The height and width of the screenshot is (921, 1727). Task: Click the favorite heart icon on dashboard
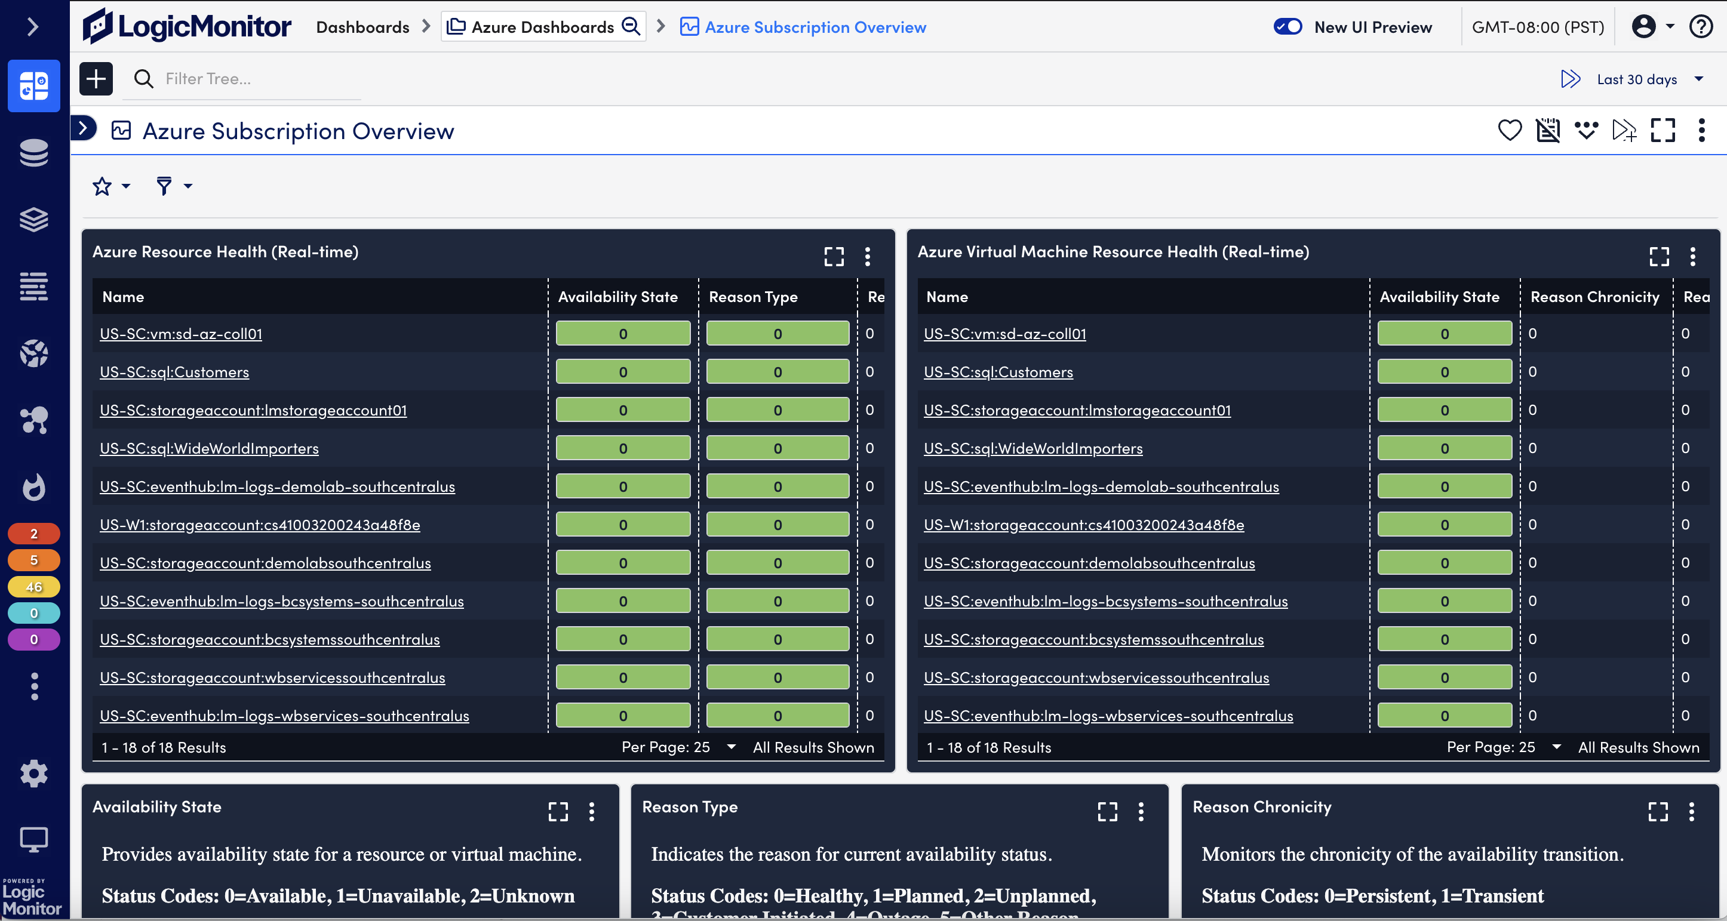1510,129
